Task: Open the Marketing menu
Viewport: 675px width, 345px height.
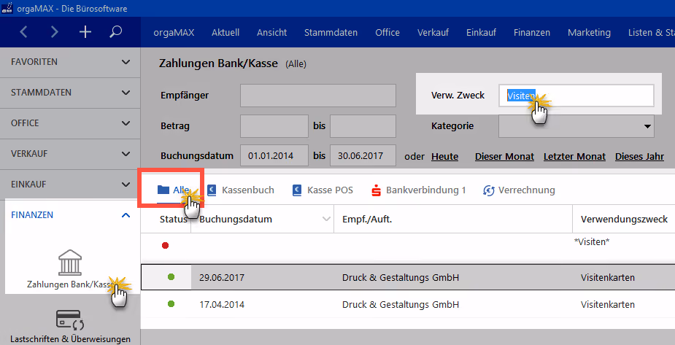Action: (589, 32)
